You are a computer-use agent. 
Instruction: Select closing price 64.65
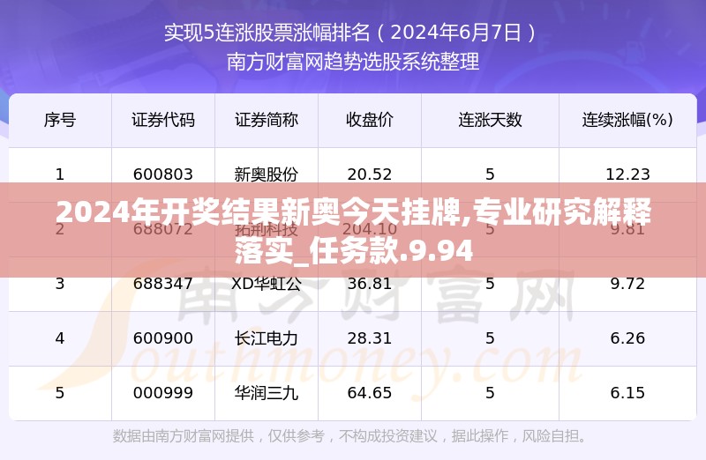coord(370,393)
